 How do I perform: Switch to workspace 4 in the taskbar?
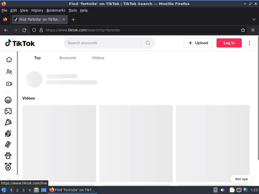pyautogui.click(x=30, y=190)
